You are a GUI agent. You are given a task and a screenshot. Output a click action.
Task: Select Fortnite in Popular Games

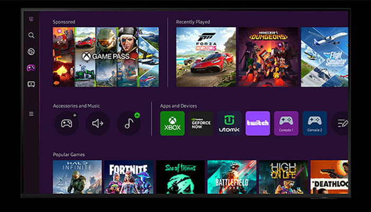tap(129, 177)
